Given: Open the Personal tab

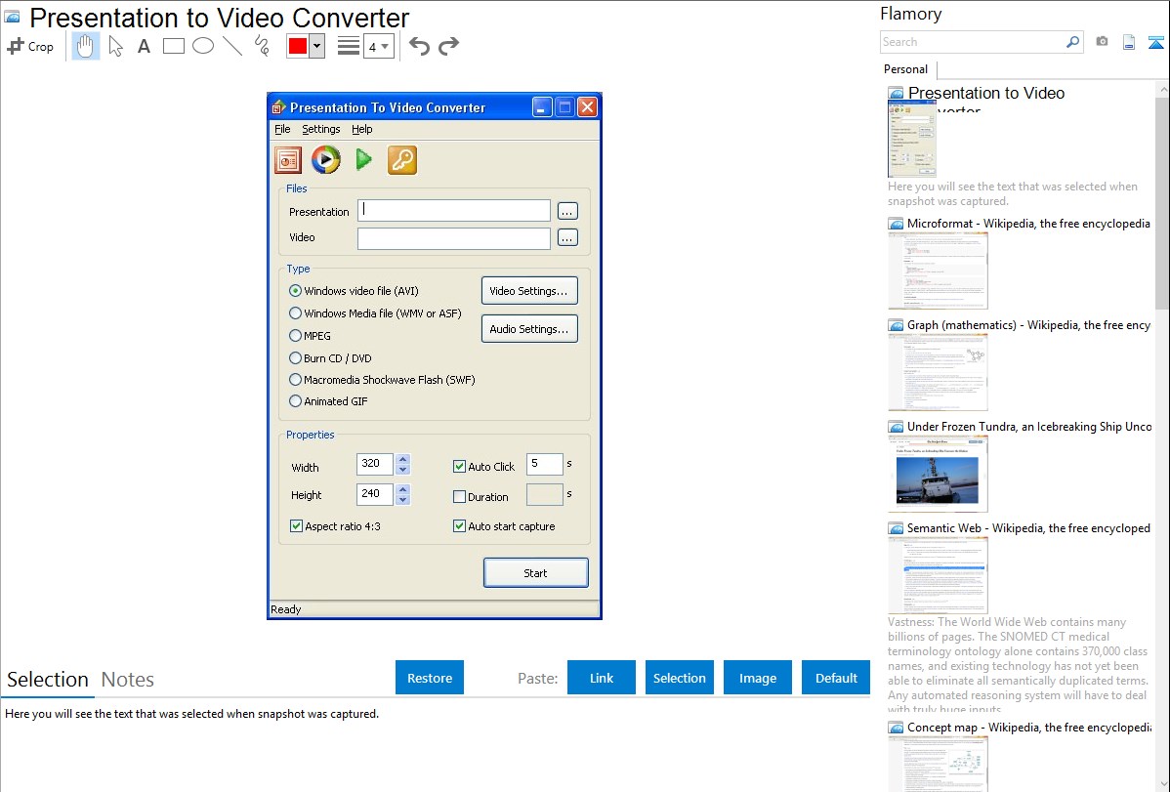Looking at the screenshot, I should click(905, 69).
